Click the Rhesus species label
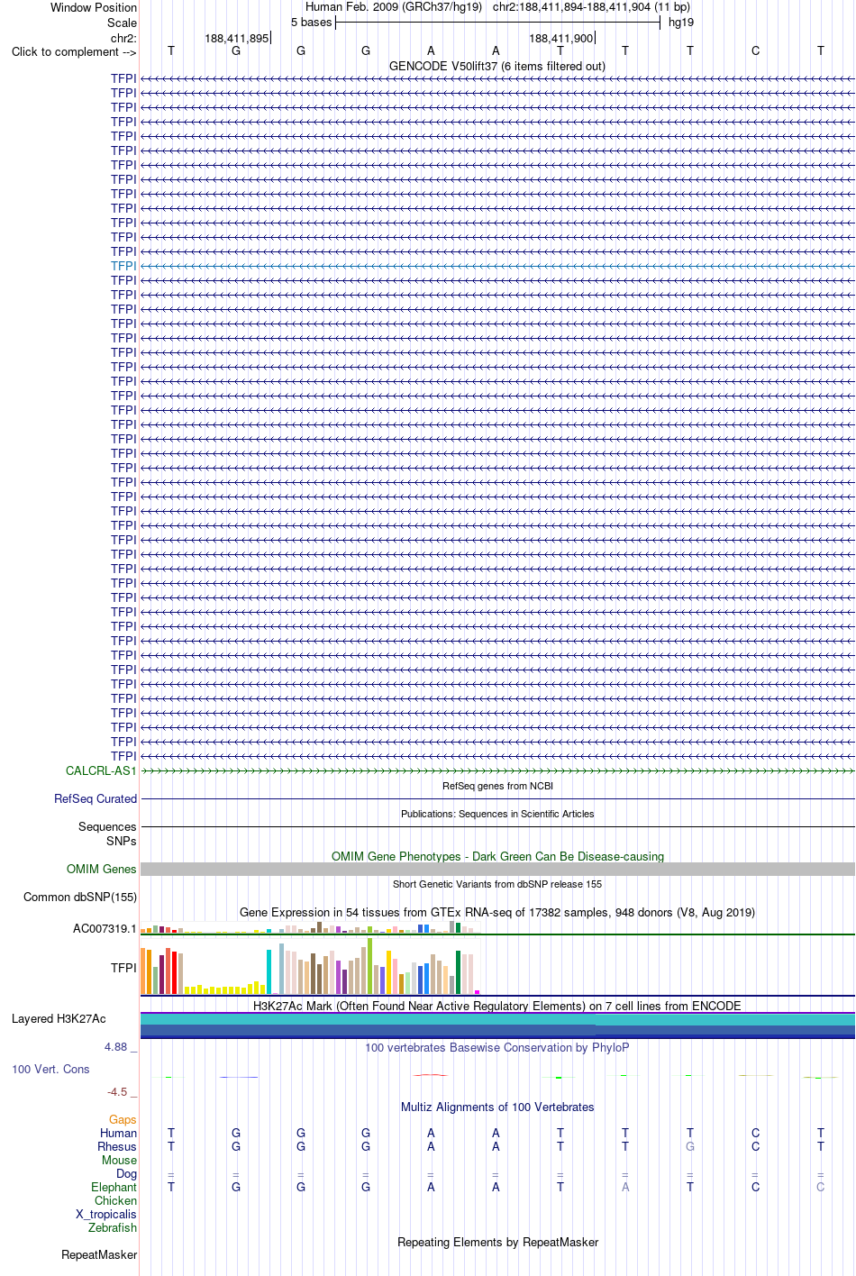Viewport: 856px width, 1276px height. (x=117, y=1146)
